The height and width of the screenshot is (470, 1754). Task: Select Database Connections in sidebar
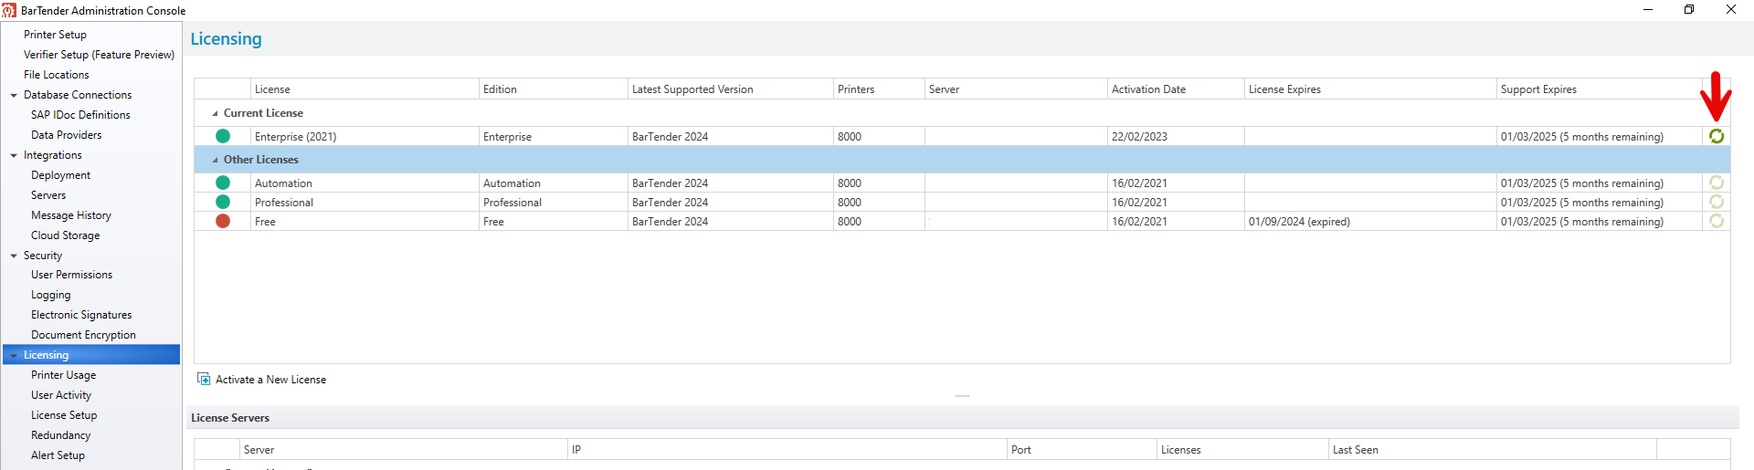pos(78,95)
